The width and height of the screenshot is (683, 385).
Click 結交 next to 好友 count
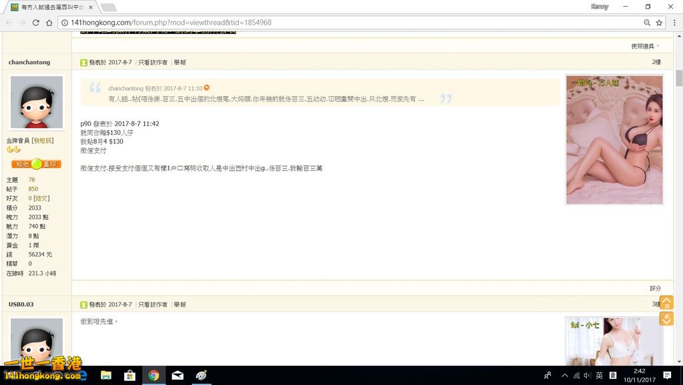[x=43, y=198]
